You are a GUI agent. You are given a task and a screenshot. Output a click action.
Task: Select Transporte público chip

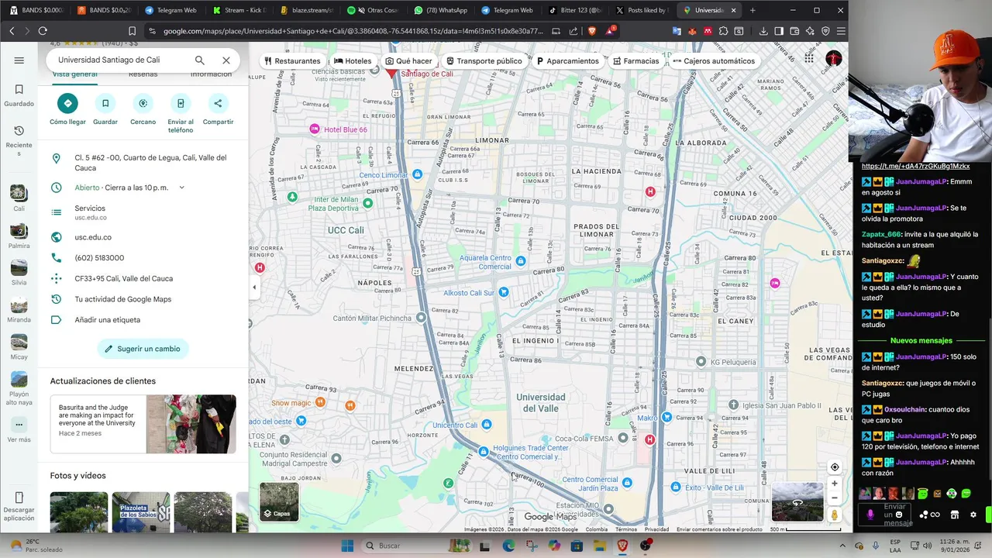(x=484, y=61)
